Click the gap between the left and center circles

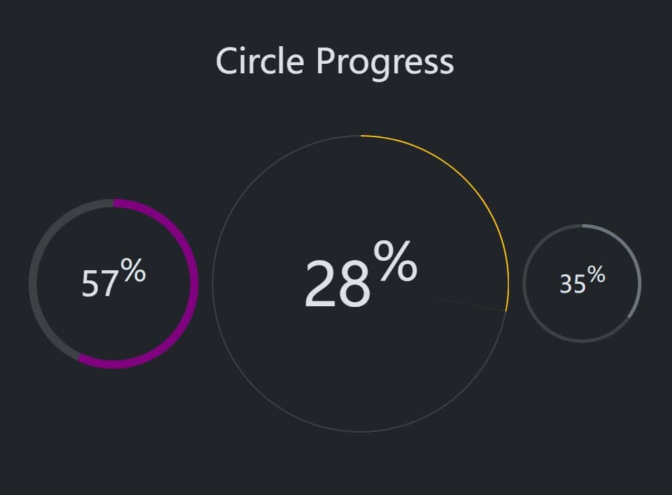204,278
